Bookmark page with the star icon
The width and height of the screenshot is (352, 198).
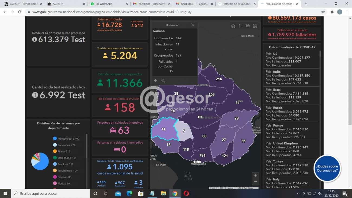click(x=323, y=12)
